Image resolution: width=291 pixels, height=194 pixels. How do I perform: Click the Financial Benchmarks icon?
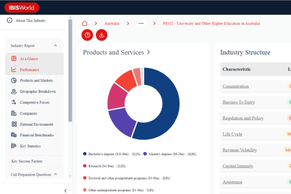[13, 135]
